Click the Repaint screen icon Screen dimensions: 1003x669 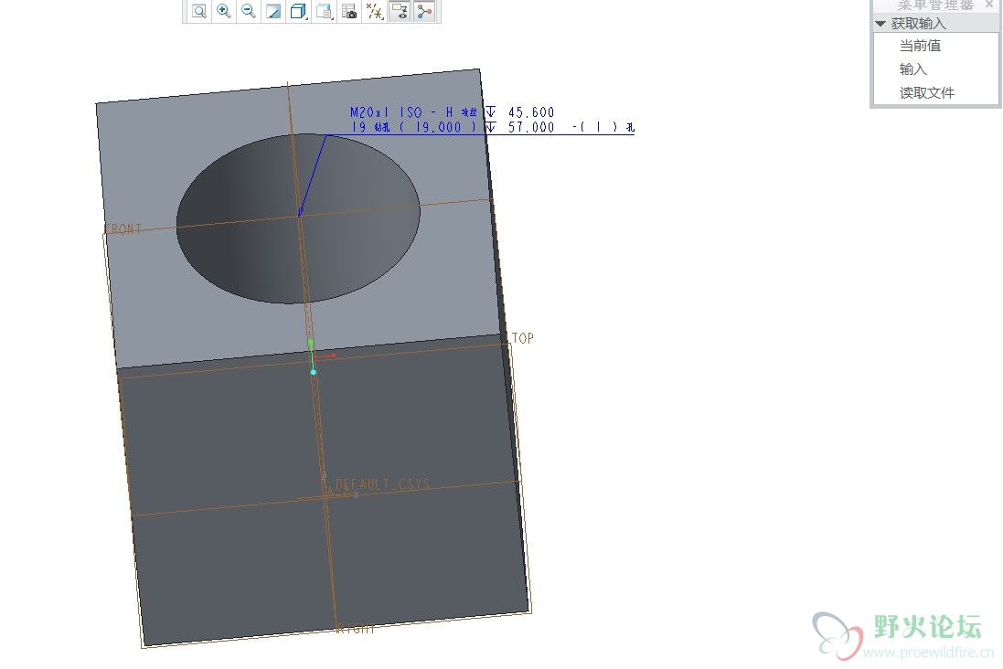pyautogui.click(x=273, y=12)
